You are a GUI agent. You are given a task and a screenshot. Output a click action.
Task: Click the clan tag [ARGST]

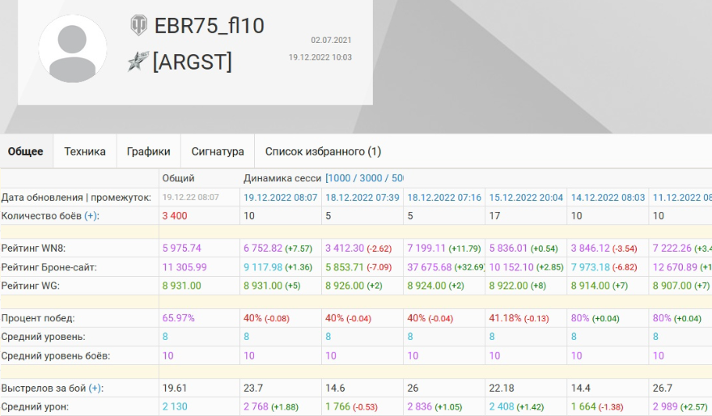pyautogui.click(x=192, y=62)
